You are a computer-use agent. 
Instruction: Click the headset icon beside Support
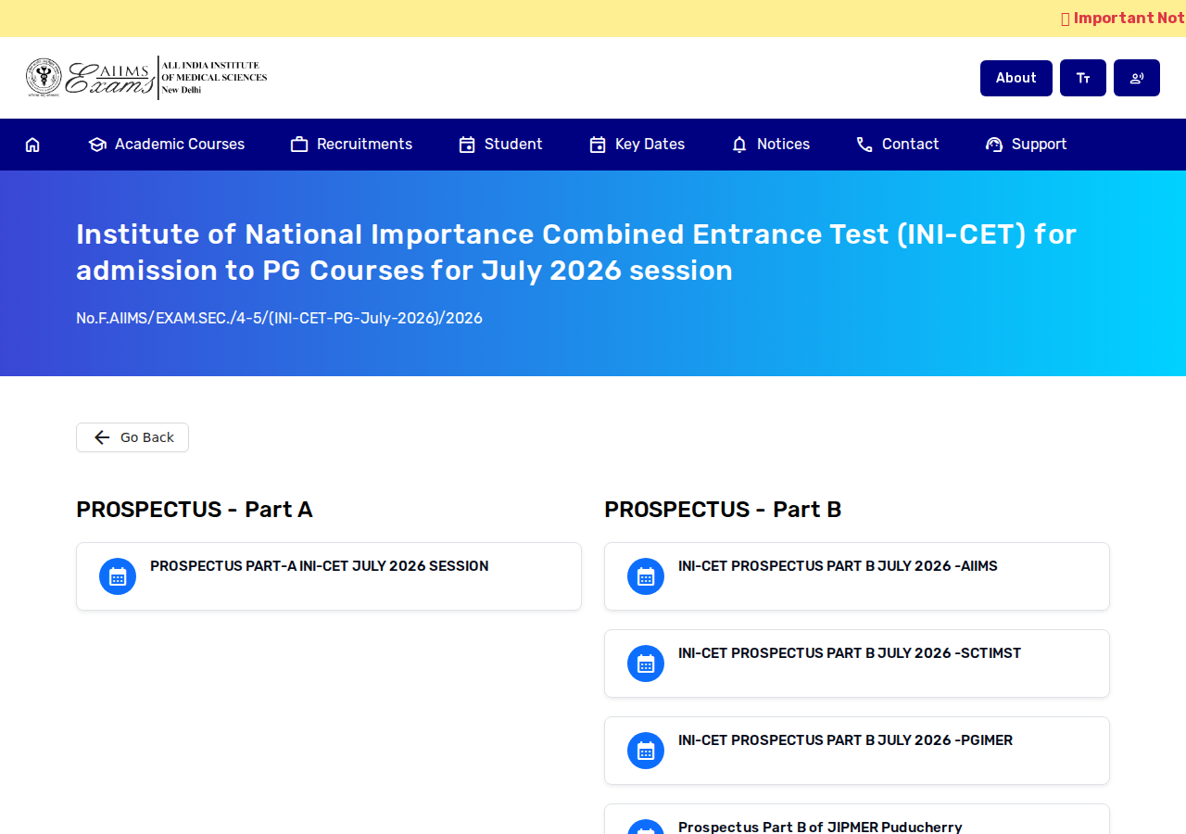pyautogui.click(x=994, y=145)
